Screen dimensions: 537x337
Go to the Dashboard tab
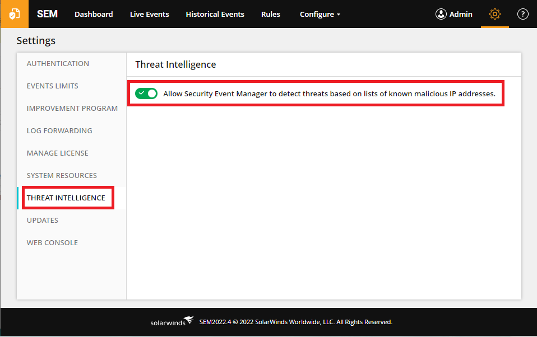click(94, 15)
